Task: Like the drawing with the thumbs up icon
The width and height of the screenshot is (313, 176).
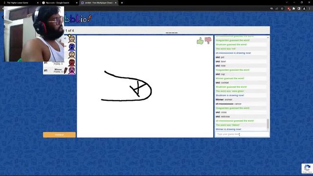Action: click(200, 41)
